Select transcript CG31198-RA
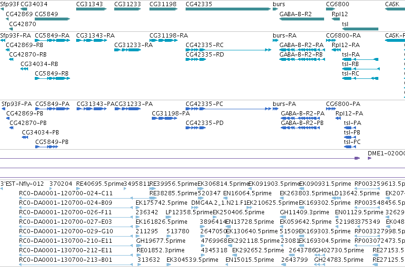This screenshot has width=405, height=267. tap(163, 40)
